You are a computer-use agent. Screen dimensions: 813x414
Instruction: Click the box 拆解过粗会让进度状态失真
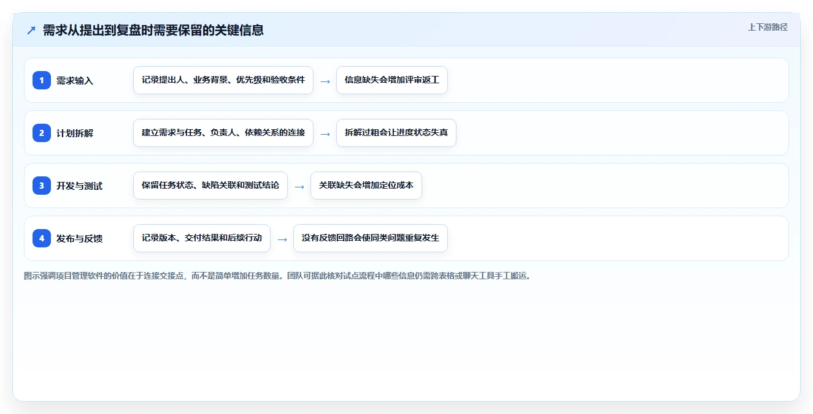[396, 133]
